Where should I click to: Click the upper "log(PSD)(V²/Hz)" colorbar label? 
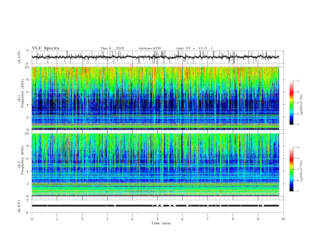[302, 105]
